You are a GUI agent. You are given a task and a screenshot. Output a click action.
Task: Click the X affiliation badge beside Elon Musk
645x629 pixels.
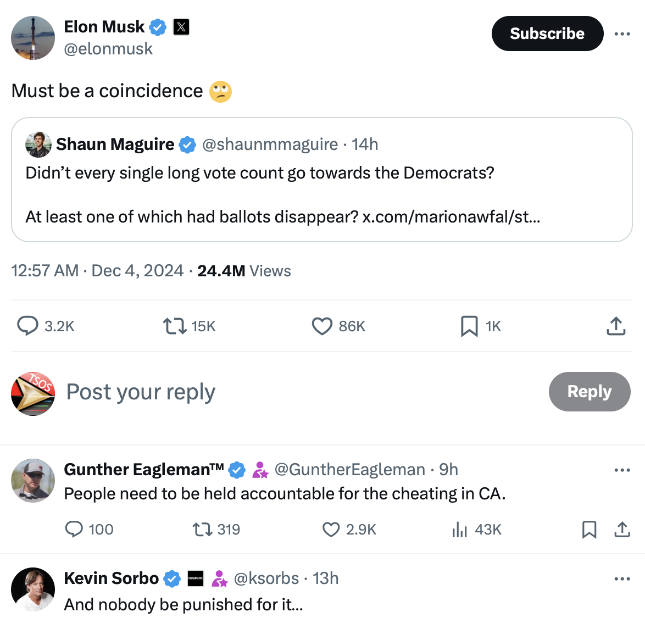[181, 27]
